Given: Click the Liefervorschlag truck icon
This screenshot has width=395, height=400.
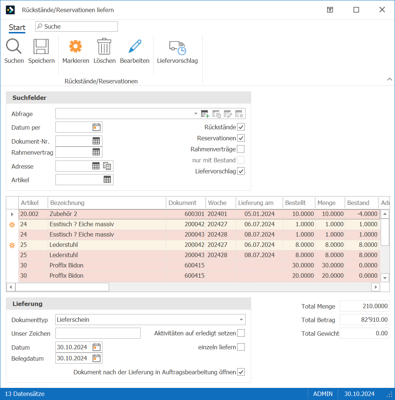Looking at the screenshot, I should click(177, 48).
